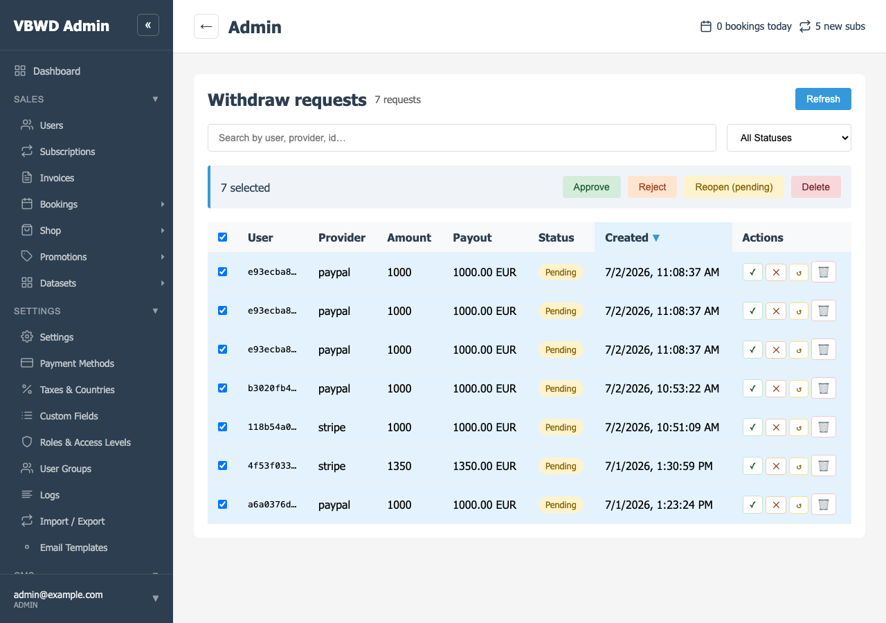The width and height of the screenshot is (886, 623).
Task: Click the Users people icon
Action: point(27,125)
